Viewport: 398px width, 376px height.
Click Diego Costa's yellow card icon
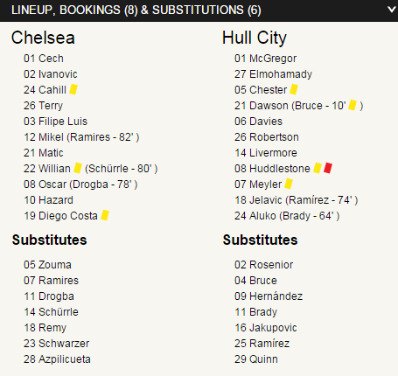pyautogui.click(x=105, y=215)
